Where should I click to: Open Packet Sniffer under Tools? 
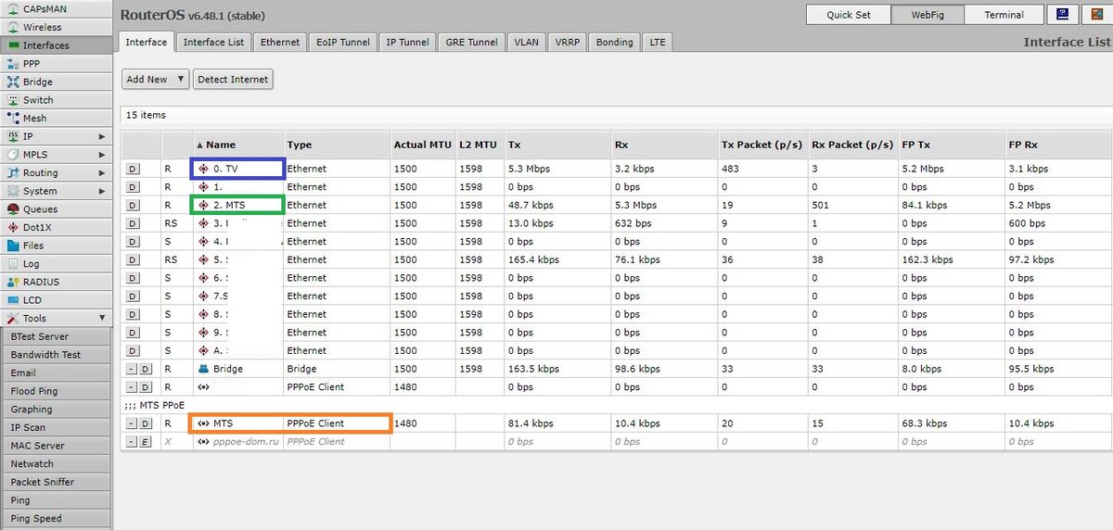57,482
